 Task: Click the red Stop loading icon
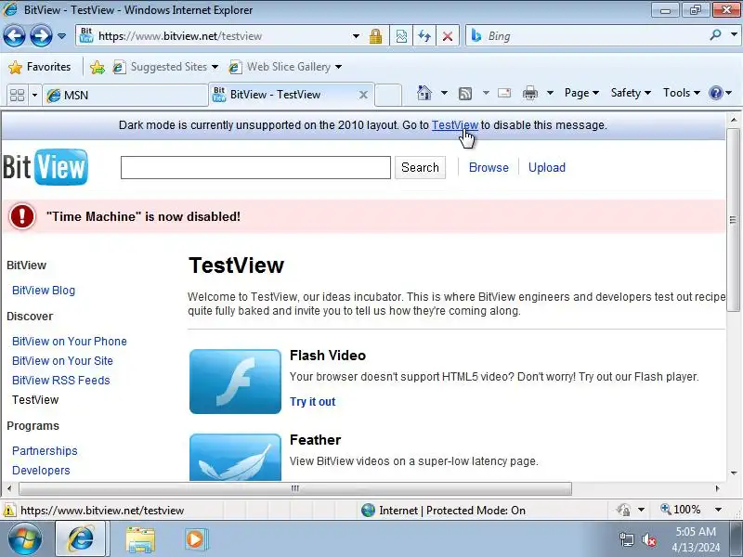coord(448,36)
